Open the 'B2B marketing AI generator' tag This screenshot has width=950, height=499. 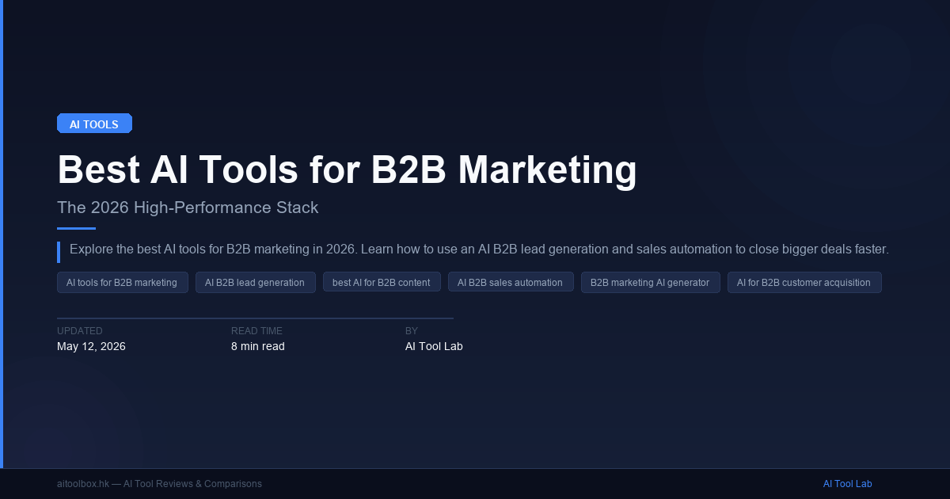point(650,282)
